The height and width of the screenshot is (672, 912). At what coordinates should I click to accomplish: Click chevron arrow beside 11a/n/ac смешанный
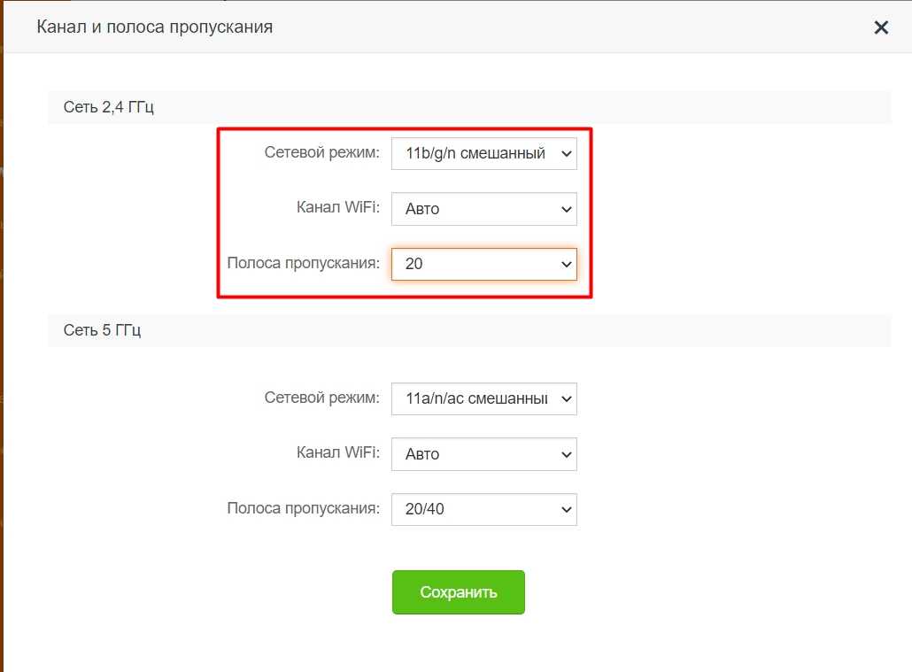pyautogui.click(x=567, y=399)
